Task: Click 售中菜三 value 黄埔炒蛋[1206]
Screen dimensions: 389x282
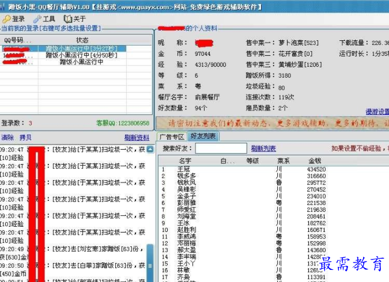Action: pos(300,64)
